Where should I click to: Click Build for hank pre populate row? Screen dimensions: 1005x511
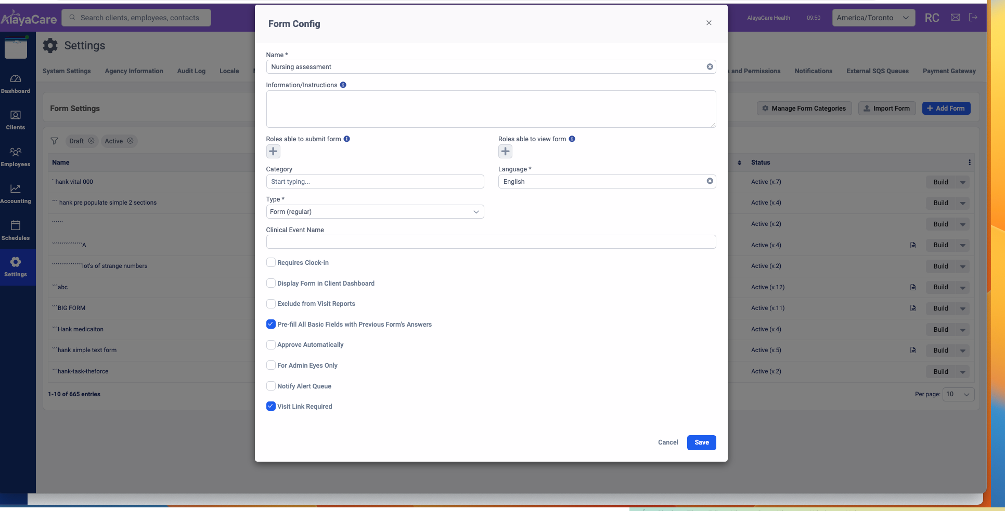pos(940,203)
